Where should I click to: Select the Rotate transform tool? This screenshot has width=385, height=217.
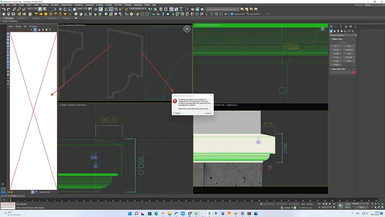(x=65, y=9)
